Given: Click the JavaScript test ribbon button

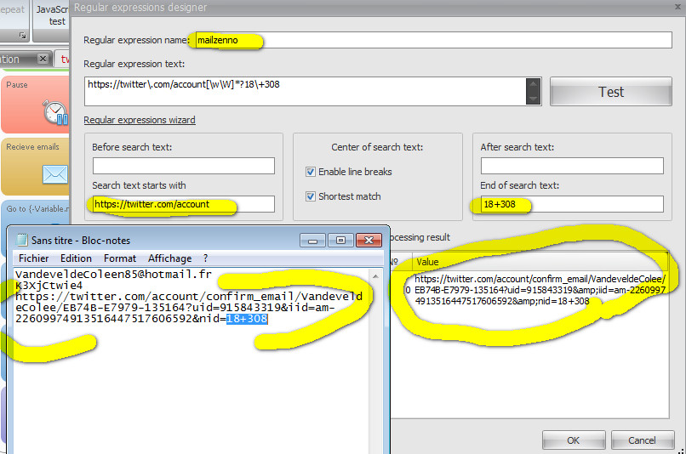Looking at the screenshot, I should [x=54, y=15].
